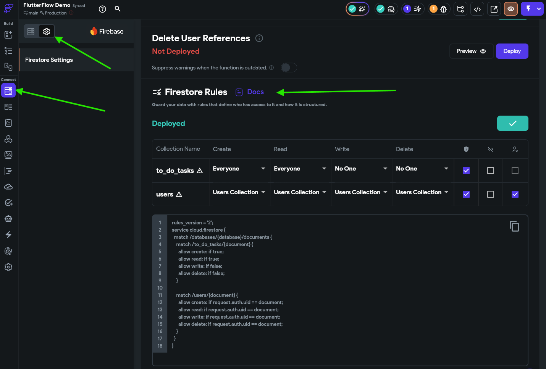The height and width of the screenshot is (369, 546).
Task: Click info icon beside suppress warnings text
Action: click(x=271, y=68)
